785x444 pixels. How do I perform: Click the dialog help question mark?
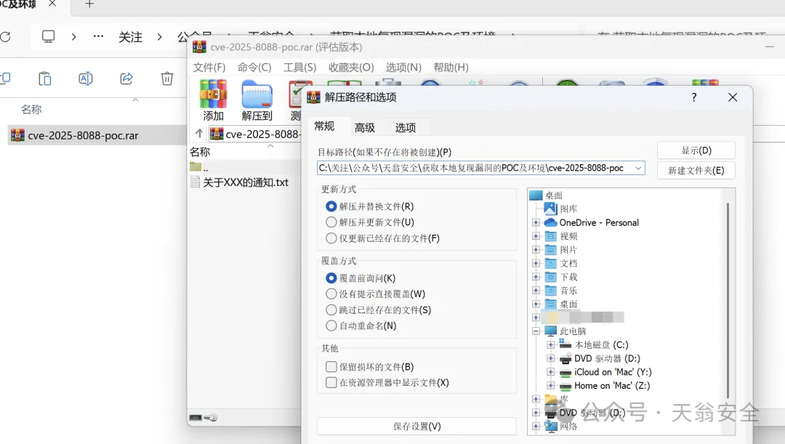coord(694,97)
